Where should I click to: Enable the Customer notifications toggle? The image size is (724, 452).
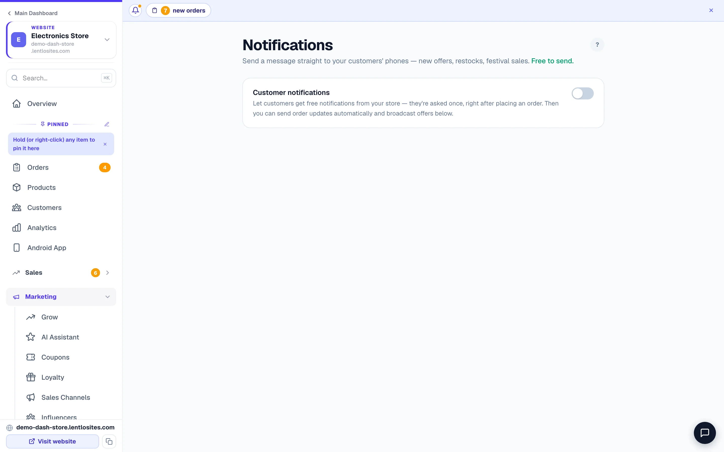[582, 93]
